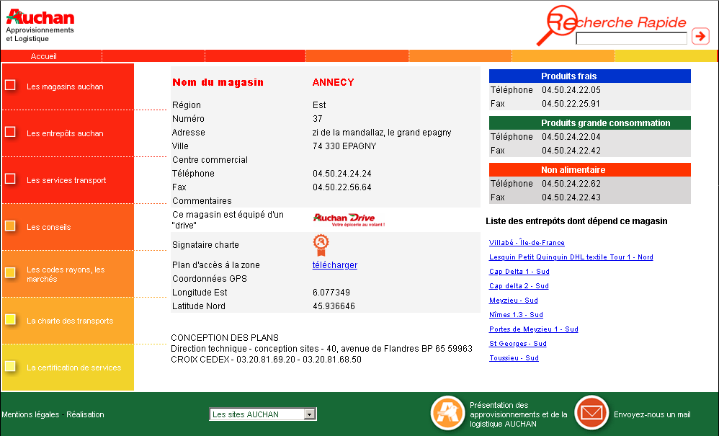Image resolution: width=719 pixels, height=436 pixels.
Task: Click the Mentions légales footer link
Action: tap(30, 414)
